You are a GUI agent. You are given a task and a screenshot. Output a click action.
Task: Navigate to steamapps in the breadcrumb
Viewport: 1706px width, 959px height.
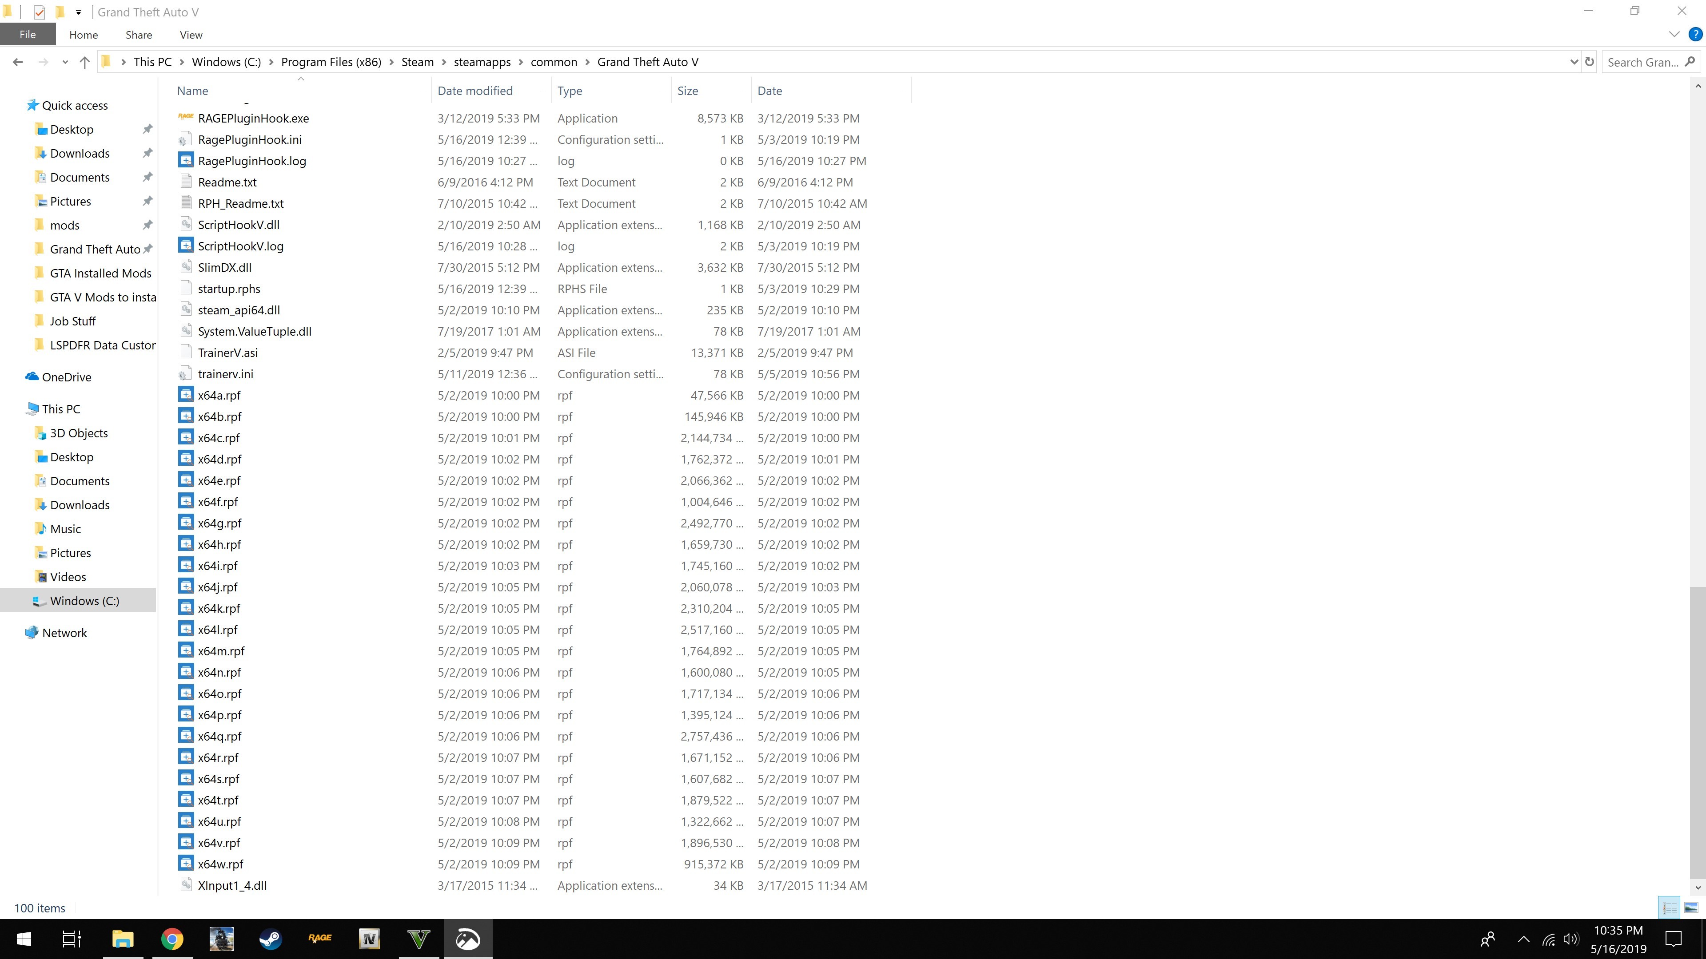point(482,62)
